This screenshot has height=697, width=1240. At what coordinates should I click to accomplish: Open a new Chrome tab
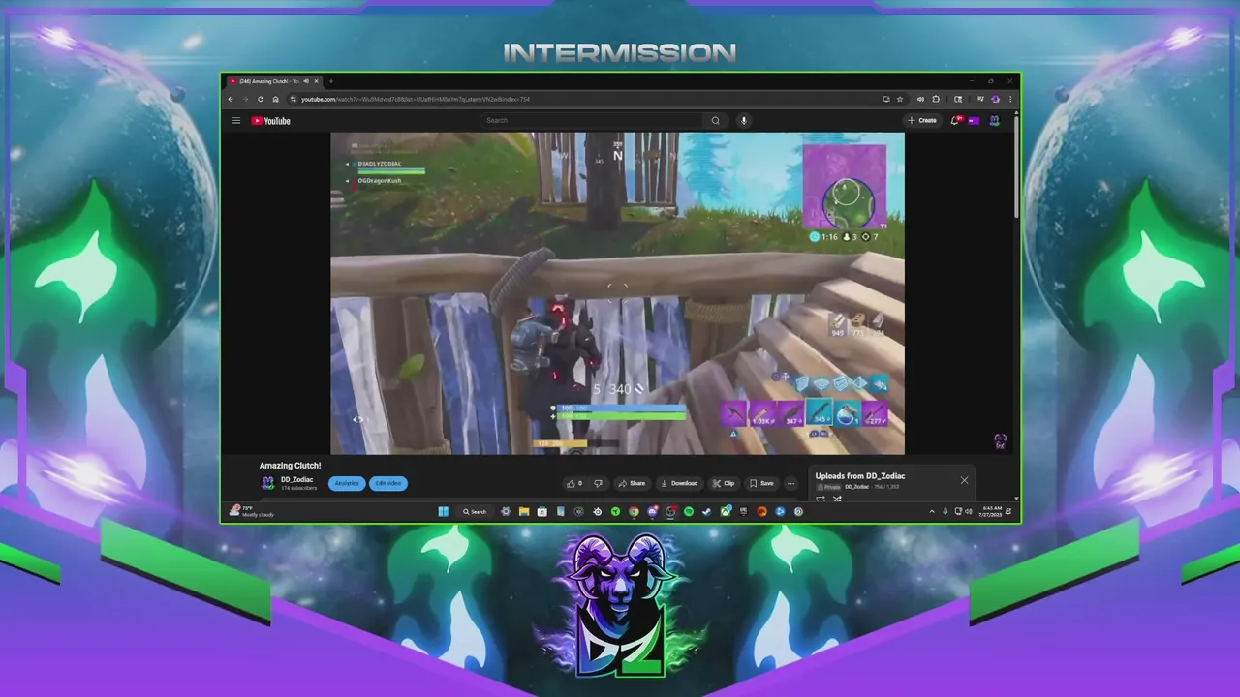[x=330, y=81]
